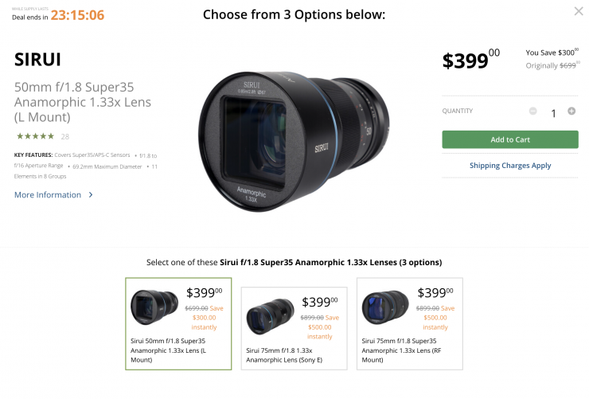589x399 pixels.
Task: Click the deal countdown timer
Action: [x=77, y=14]
